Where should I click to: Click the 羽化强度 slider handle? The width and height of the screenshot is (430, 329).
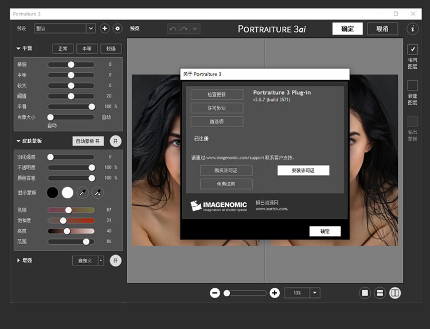50,157
